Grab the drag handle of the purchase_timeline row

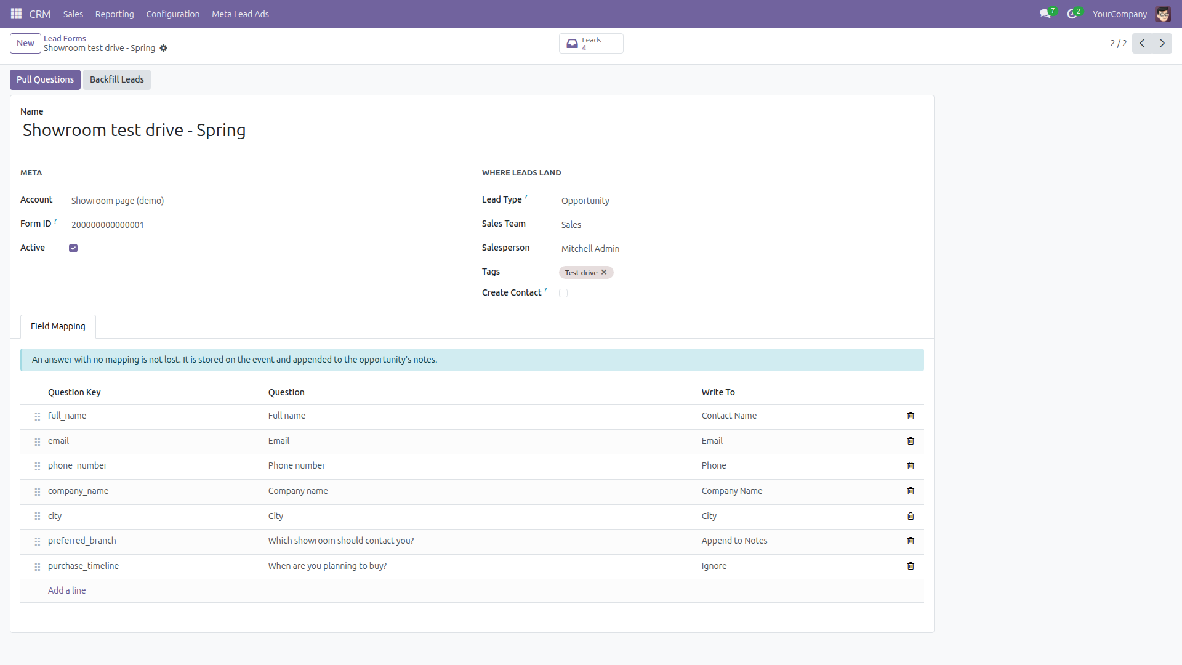coord(37,566)
